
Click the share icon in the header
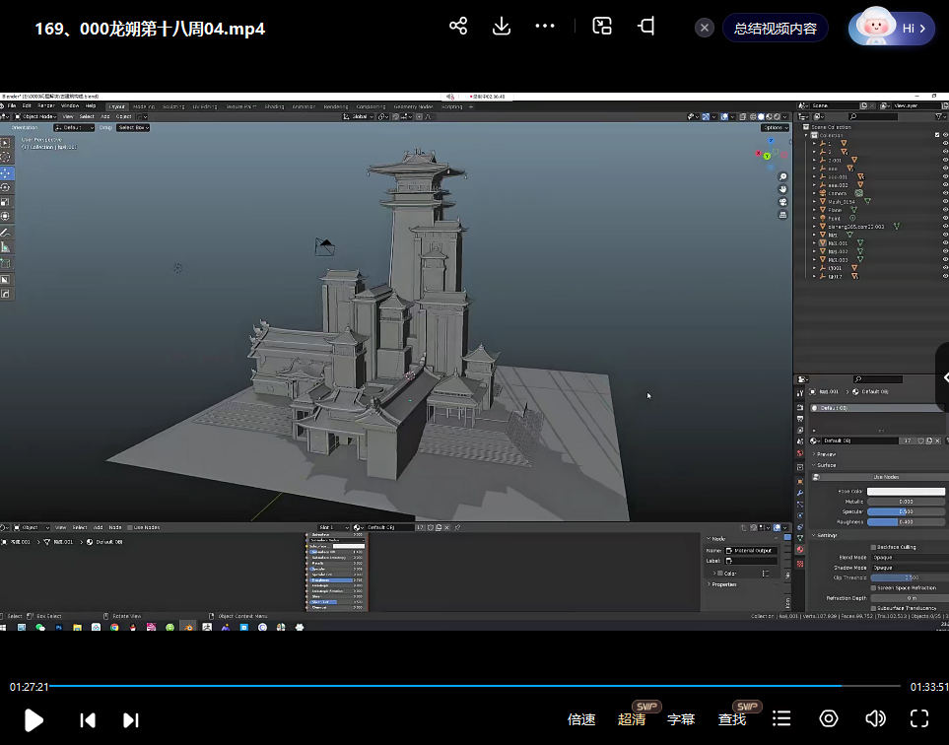[x=458, y=27]
